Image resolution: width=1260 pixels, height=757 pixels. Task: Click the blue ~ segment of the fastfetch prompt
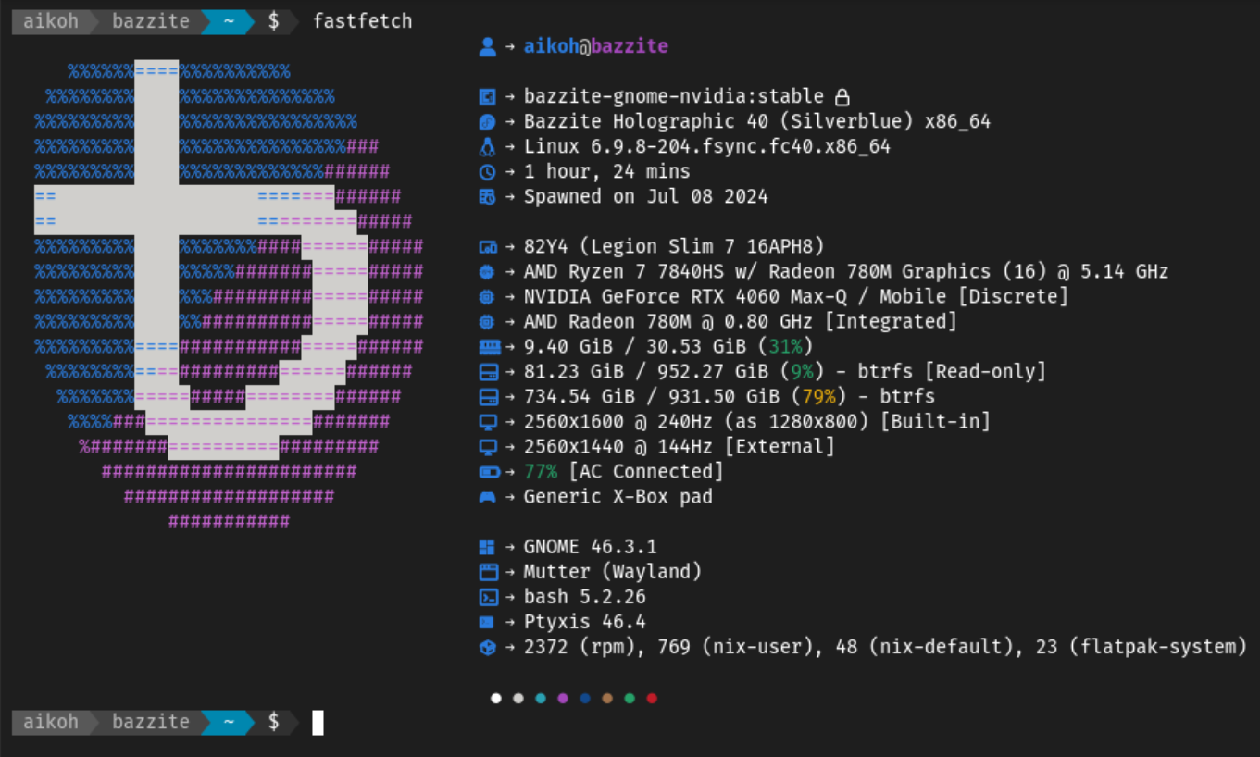coord(229,21)
